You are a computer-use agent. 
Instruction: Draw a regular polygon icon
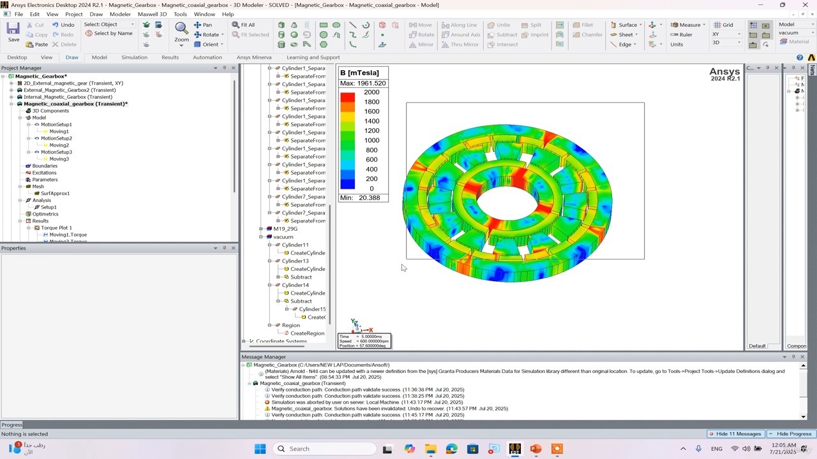coord(324,45)
